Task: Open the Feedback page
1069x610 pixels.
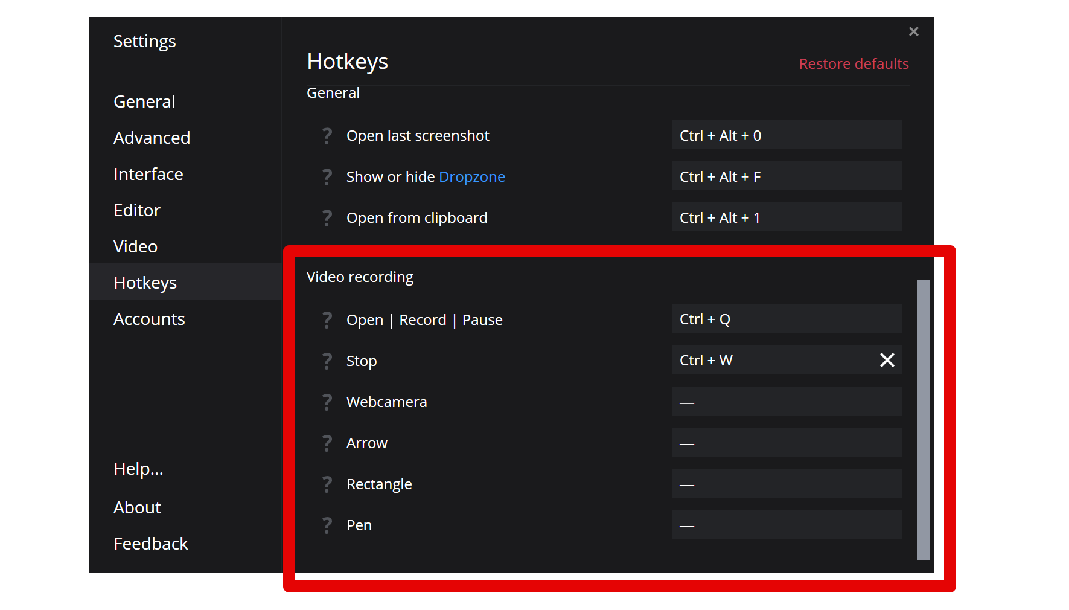Action: [151, 544]
